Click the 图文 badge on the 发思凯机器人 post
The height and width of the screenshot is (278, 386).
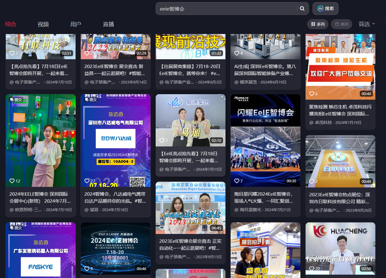click(16, 228)
